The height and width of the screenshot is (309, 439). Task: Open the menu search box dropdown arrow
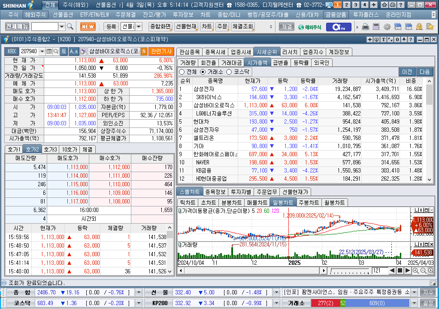point(62,27)
